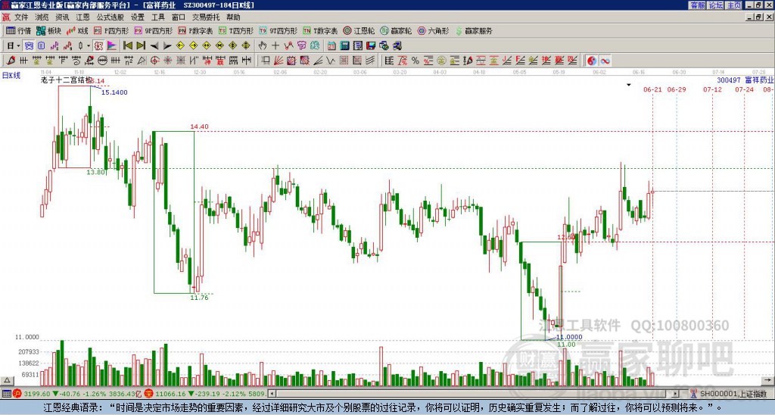Open the 工具 menu
Screen dimensions: 775x415
click(158, 17)
